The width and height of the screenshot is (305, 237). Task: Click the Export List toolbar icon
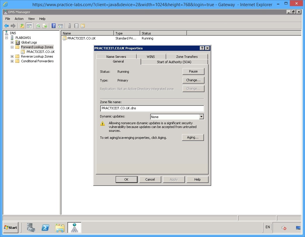44,26
